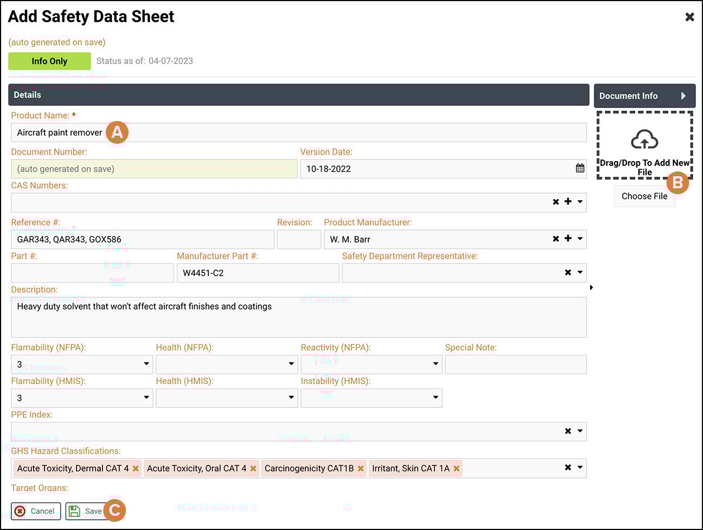Open the Instability (HMIS) dropdown
The image size is (703, 530).
click(436, 398)
